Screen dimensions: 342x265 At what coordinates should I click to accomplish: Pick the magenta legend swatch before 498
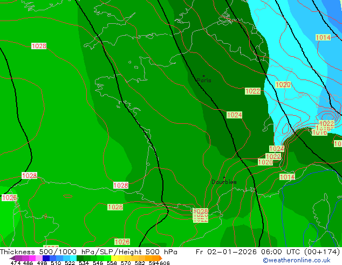click(32, 258)
